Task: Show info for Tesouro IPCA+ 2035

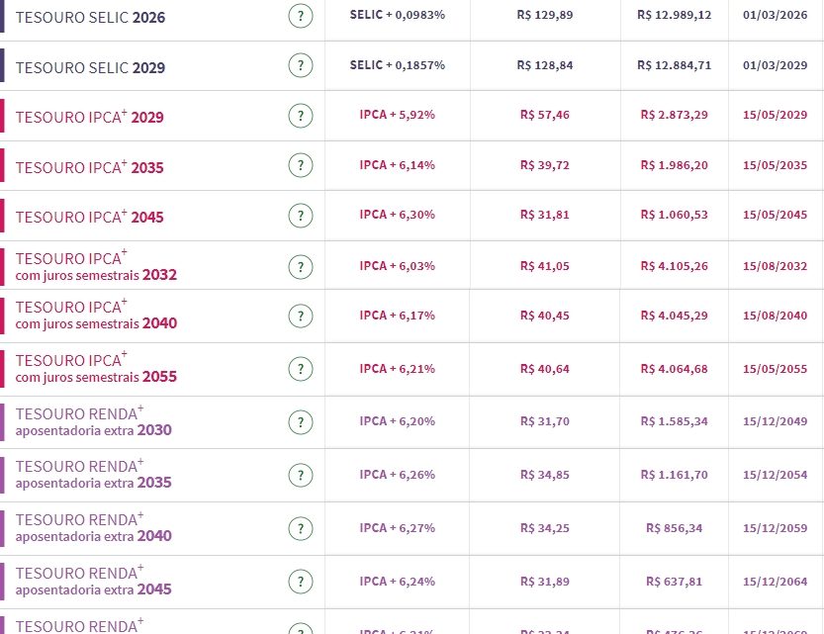Action: tap(301, 165)
